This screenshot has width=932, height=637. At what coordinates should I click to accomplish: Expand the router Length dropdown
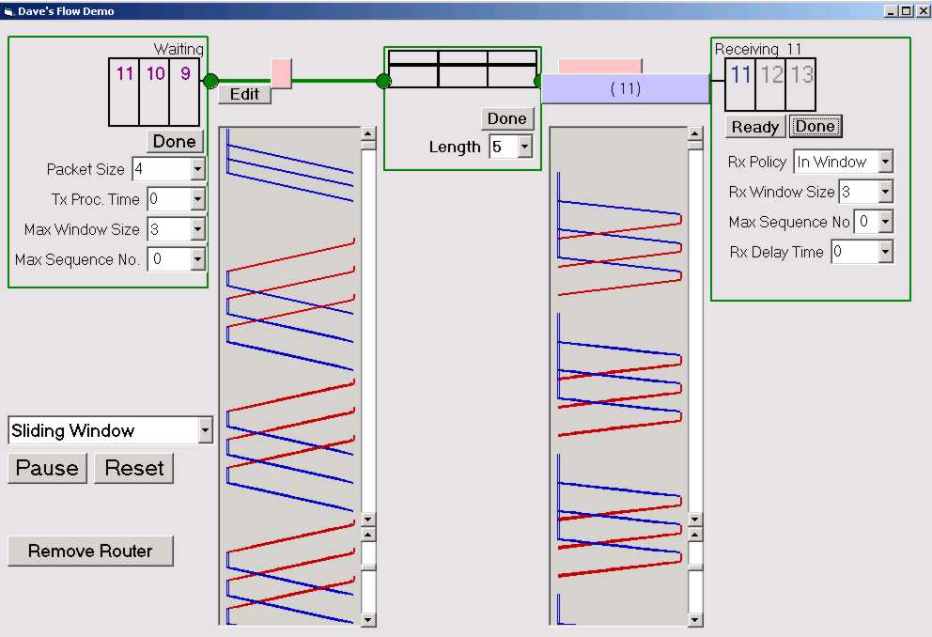coord(524,147)
